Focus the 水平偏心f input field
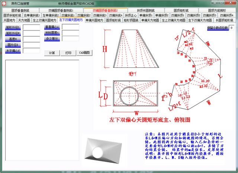The height and width of the screenshot is (173, 238). coord(31,50)
